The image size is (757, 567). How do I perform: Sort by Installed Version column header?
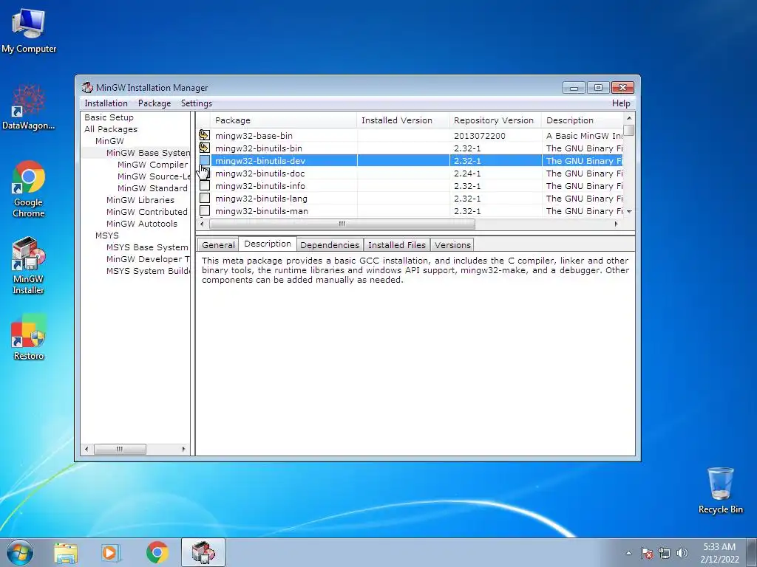pos(403,120)
